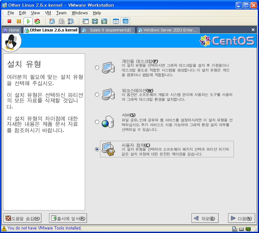This screenshot has width=259, height=233.
Task: Select the 서버 installation radio button
Action: [97, 122]
